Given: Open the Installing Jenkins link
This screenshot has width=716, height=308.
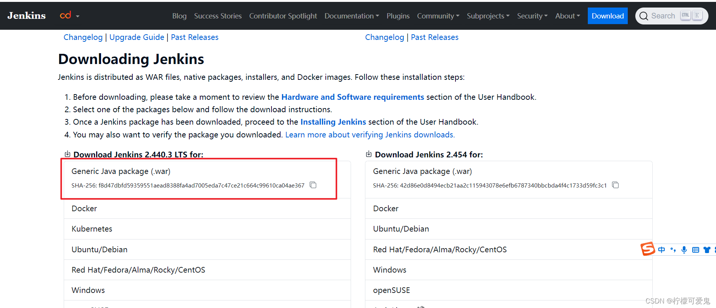Looking at the screenshot, I should tap(333, 122).
